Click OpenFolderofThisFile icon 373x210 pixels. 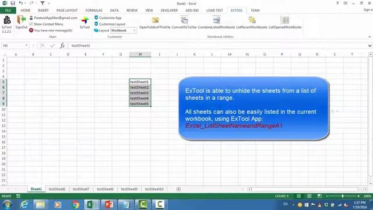tap(155, 20)
